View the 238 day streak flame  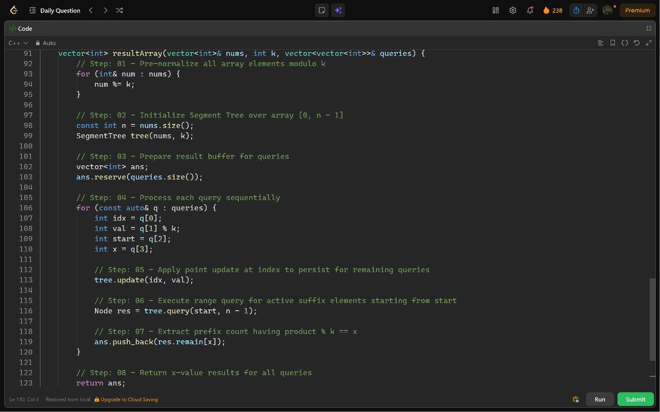point(553,10)
